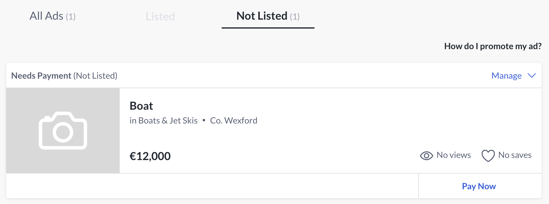This screenshot has height=204, width=549.
Task: Switch to the All Ads tab
Action: pos(46,16)
